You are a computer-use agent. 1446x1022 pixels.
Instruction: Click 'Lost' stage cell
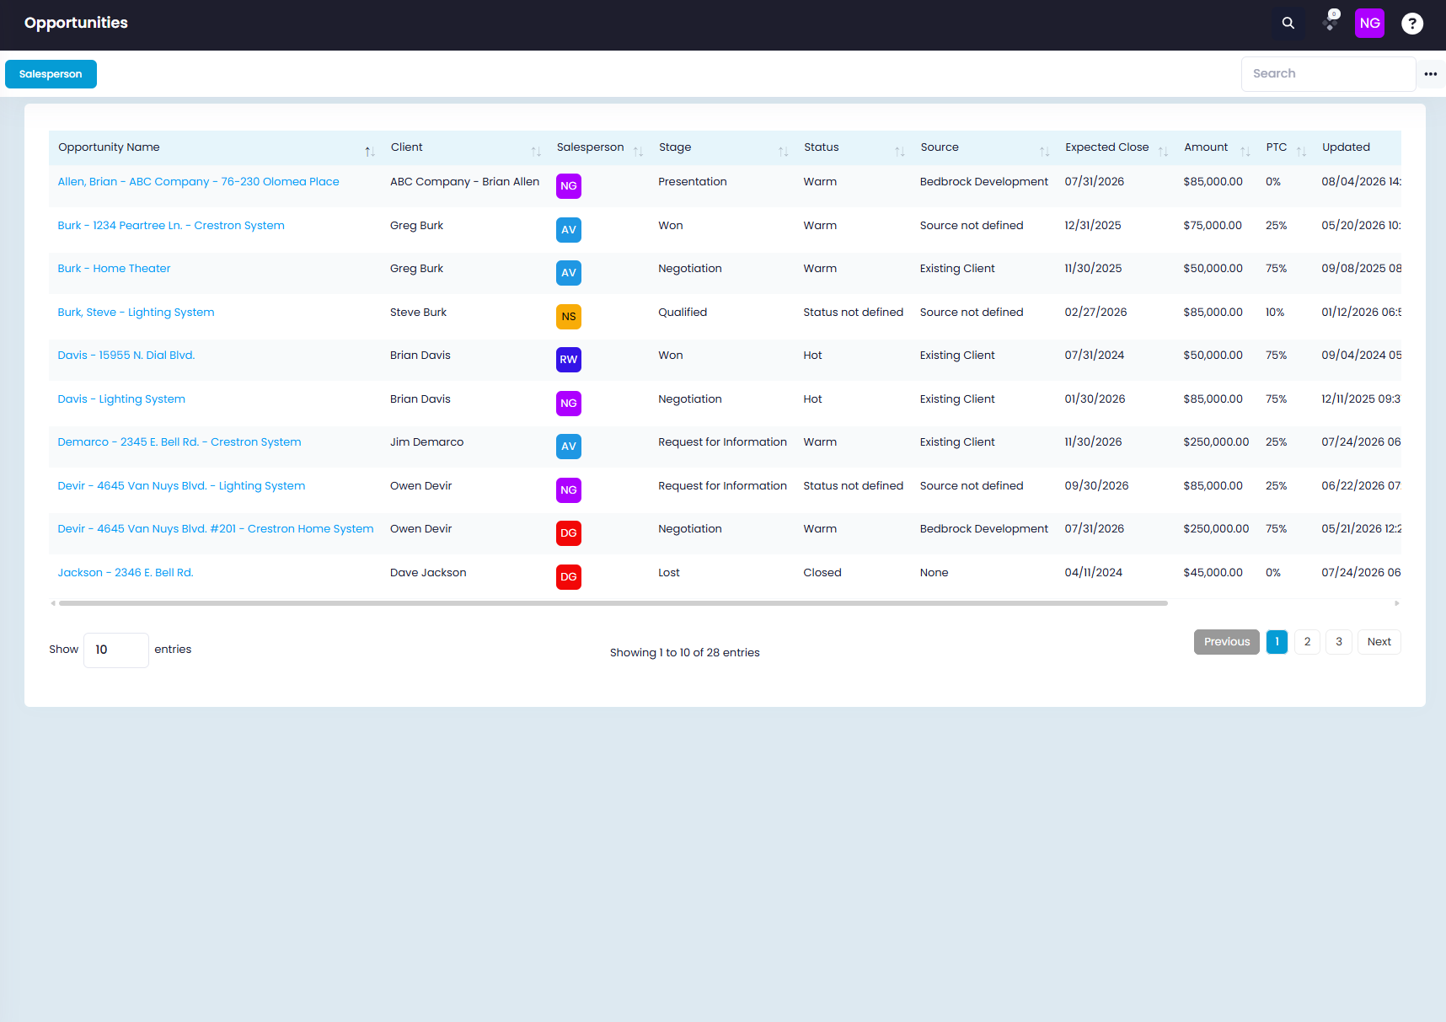669,573
